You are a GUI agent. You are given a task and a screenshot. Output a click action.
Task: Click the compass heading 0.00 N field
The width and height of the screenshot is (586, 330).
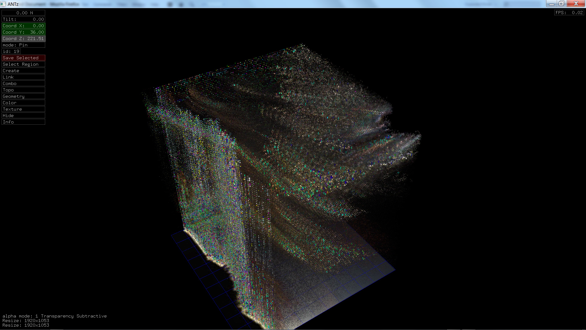coord(23,13)
